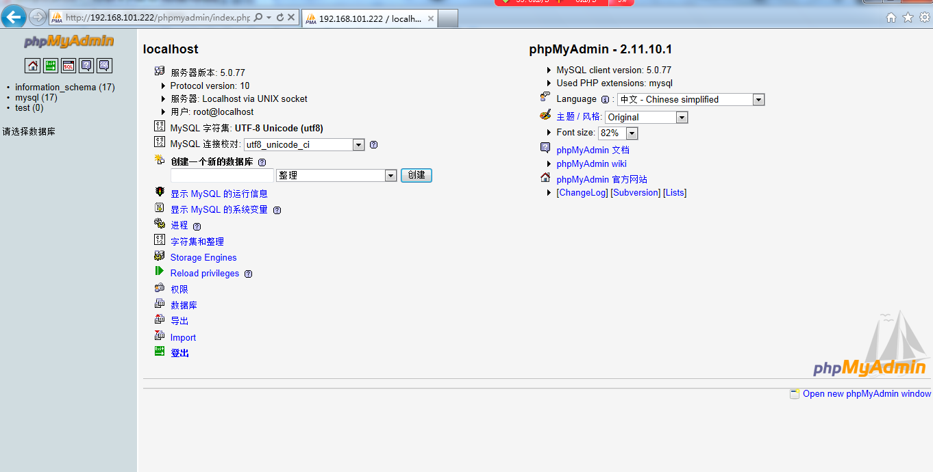933x472 pixels.
Task: Switch to the 192.168.101.222 / localhost tab
Action: pyautogui.click(x=370, y=18)
